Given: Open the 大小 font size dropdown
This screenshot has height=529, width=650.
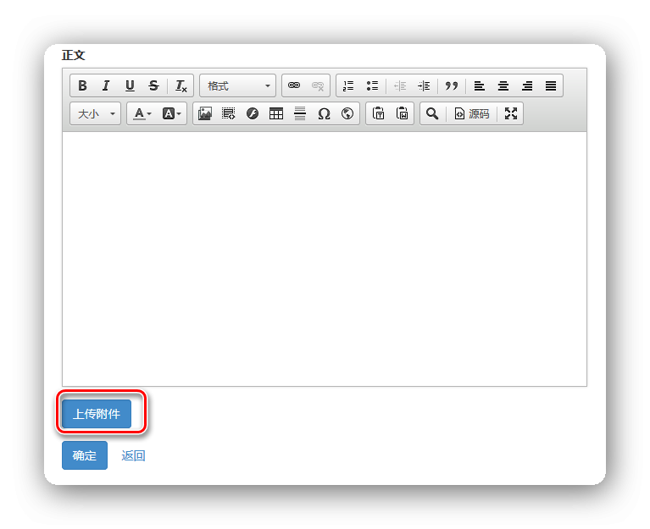Looking at the screenshot, I should click(95, 113).
